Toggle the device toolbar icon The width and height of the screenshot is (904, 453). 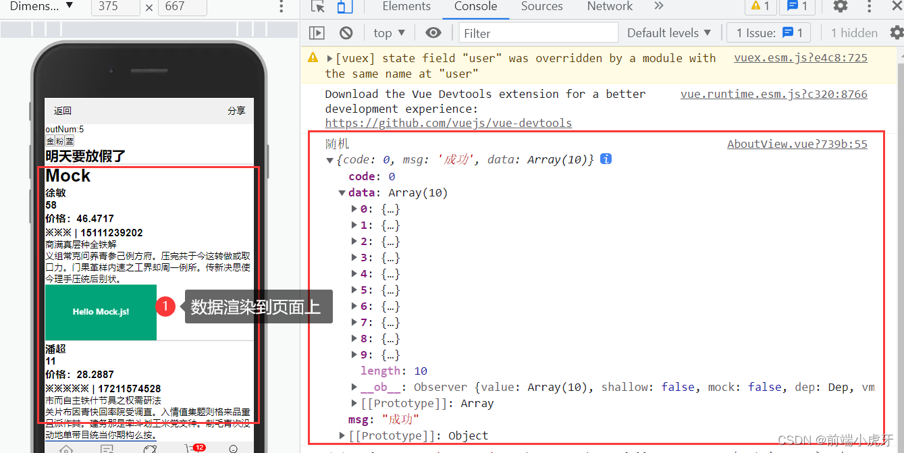344,7
